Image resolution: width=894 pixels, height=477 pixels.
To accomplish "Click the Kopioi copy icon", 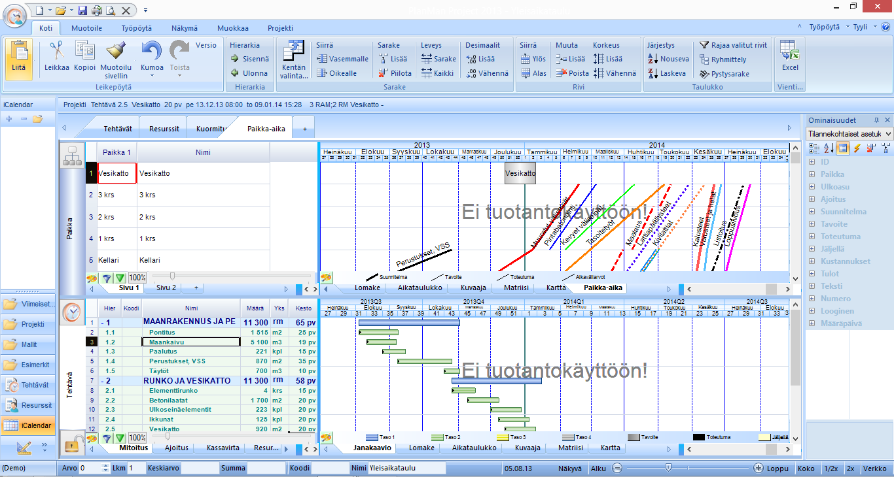I will tap(85, 50).
